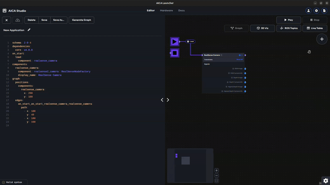Click Depth Image output port
330x185 pixels.
point(245,78)
